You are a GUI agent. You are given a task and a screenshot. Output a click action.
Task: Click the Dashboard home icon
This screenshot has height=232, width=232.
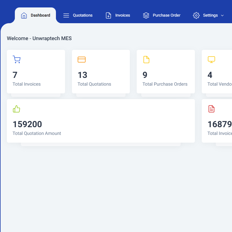coord(24,15)
